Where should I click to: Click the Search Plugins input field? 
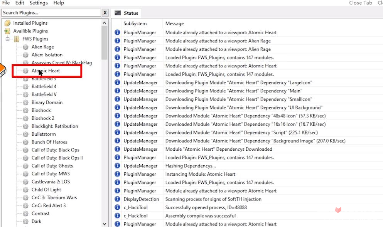51,13
